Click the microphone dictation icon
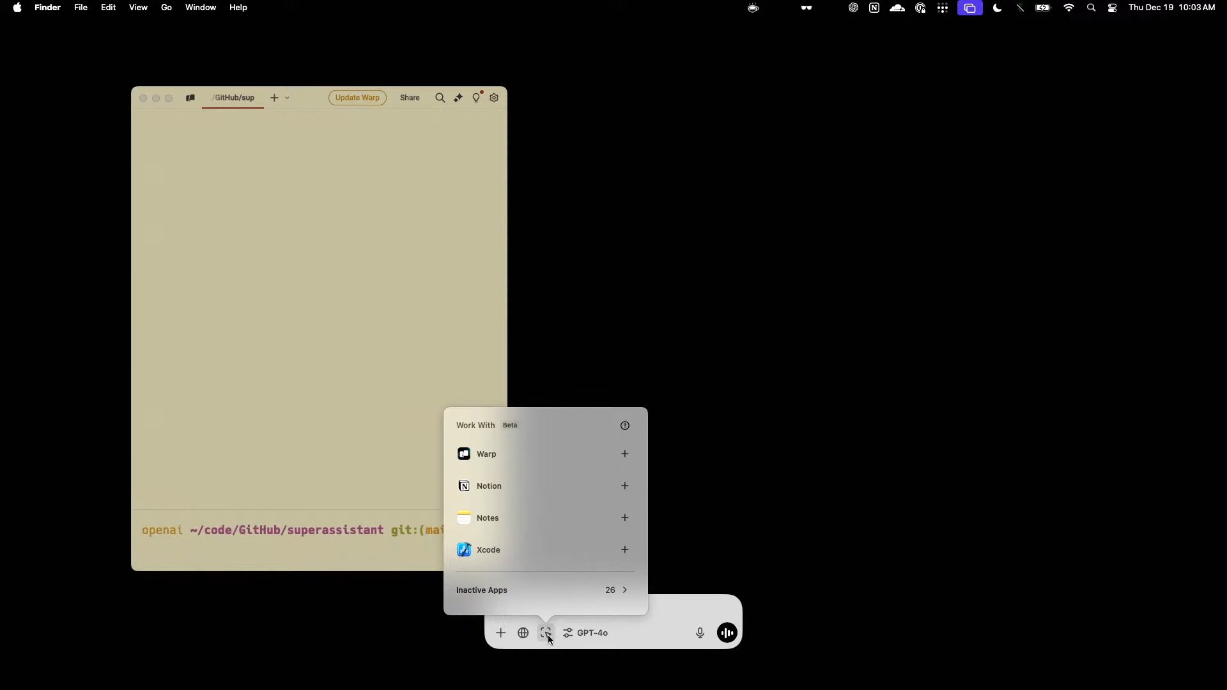Screen dimensions: 1227x690 click(x=700, y=632)
